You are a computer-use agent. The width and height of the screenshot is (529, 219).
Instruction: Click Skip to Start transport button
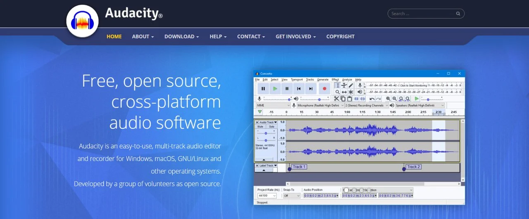point(299,89)
